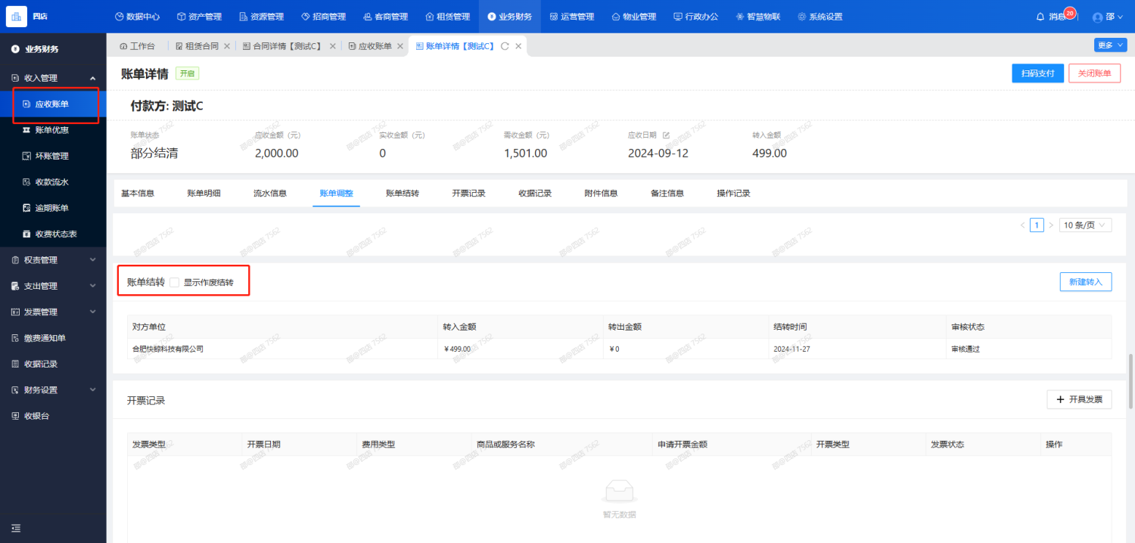Image resolution: width=1135 pixels, height=543 pixels.
Task: Collapse the 收入管理 sidebar group
Action: tap(53, 78)
